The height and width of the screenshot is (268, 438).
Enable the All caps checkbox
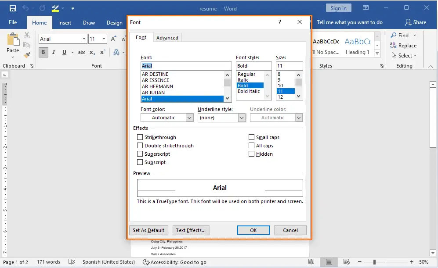(251, 146)
